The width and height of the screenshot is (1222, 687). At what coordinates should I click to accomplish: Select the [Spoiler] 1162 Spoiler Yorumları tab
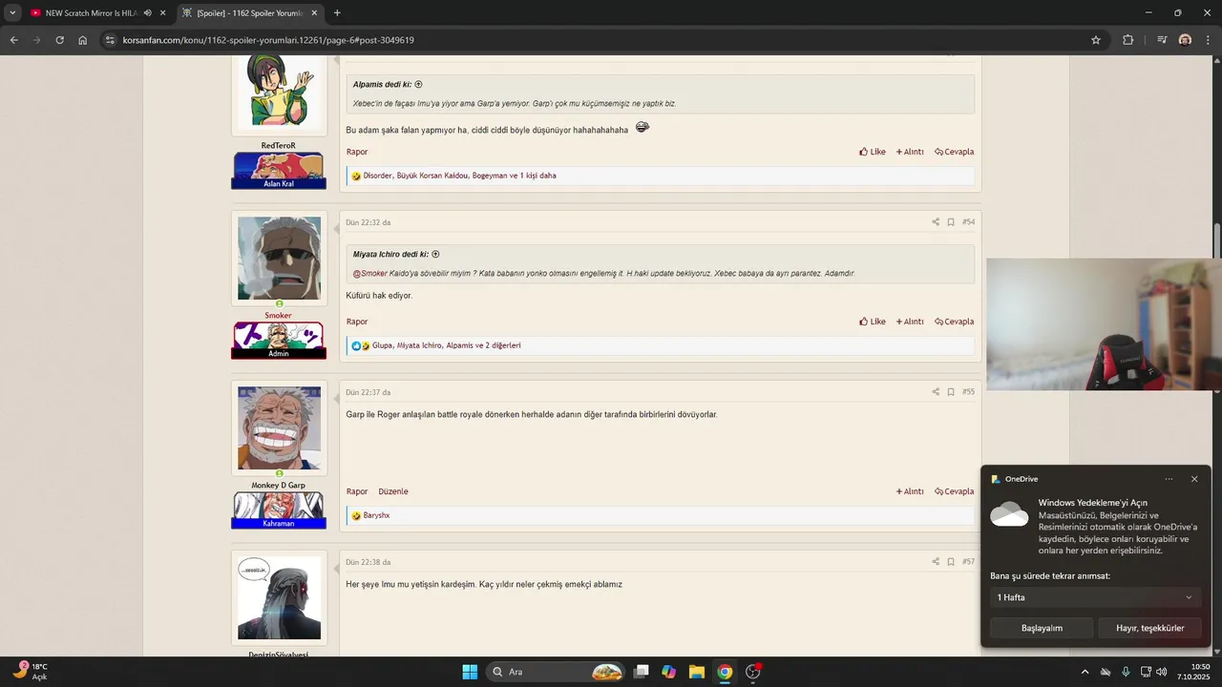[249, 13]
